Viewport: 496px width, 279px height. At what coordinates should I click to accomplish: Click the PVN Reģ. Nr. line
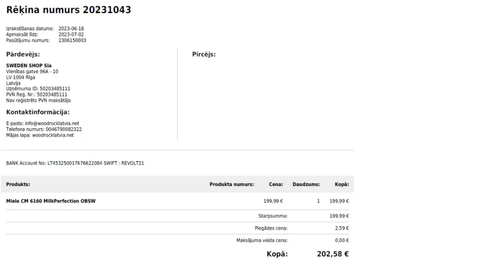pos(37,95)
